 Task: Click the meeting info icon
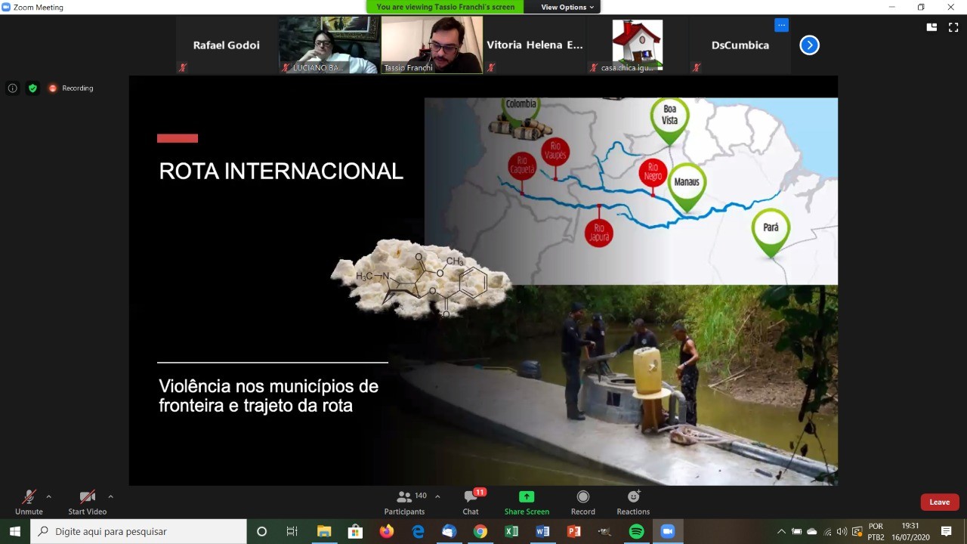[13, 88]
